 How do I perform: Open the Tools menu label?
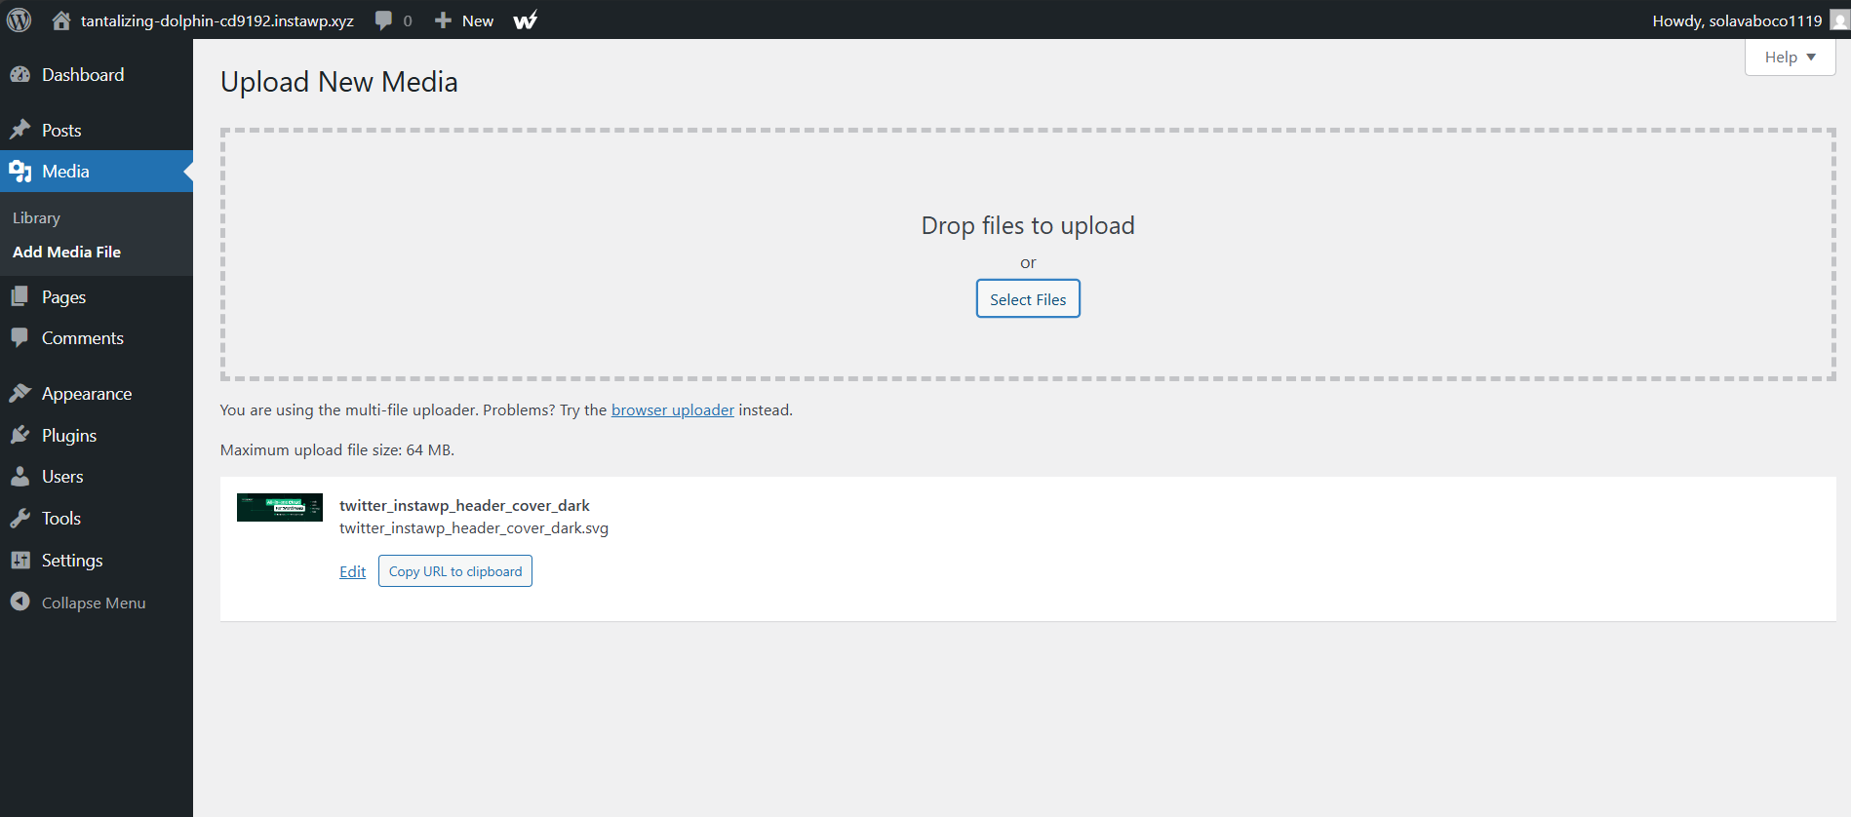pyautogui.click(x=61, y=519)
